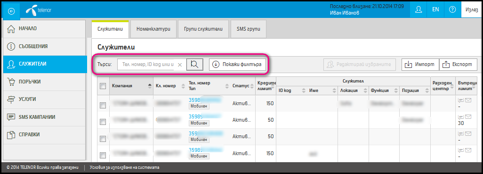Sort by Тел. номер Тип column arrow
The width and height of the screenshot is (483, 174).
[x=227, y=86]
